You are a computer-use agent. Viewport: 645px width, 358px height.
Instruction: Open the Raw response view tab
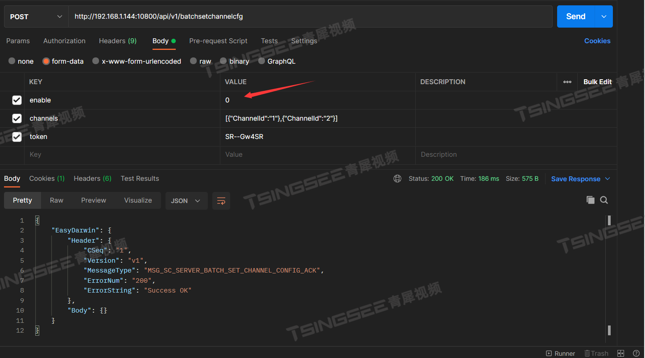[x=56, y=200]
